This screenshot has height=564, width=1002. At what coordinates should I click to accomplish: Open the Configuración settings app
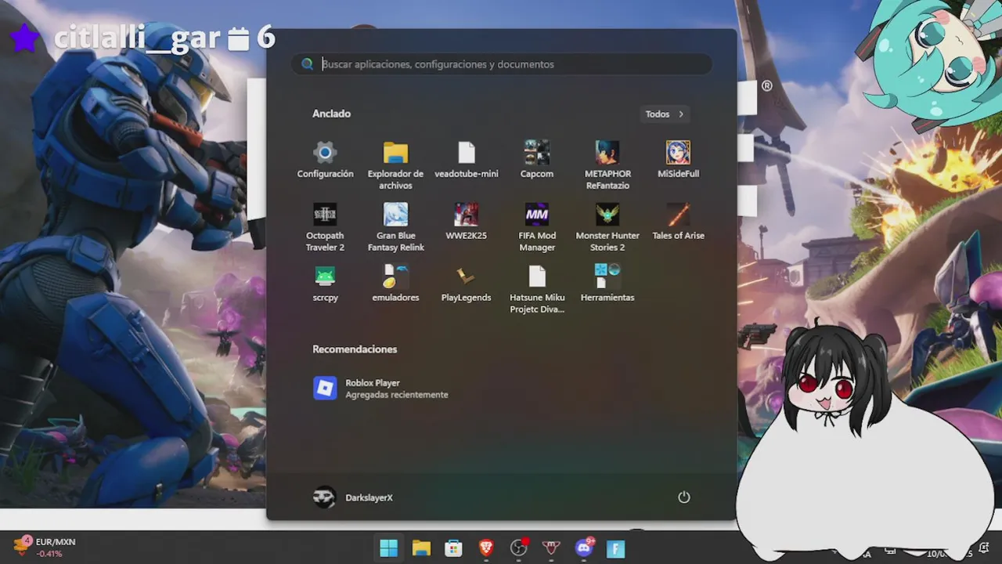(x=325, y=161)
